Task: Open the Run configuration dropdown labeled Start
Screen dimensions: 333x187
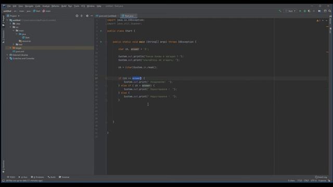Action: pyautogui.click(x=290, y=11)
